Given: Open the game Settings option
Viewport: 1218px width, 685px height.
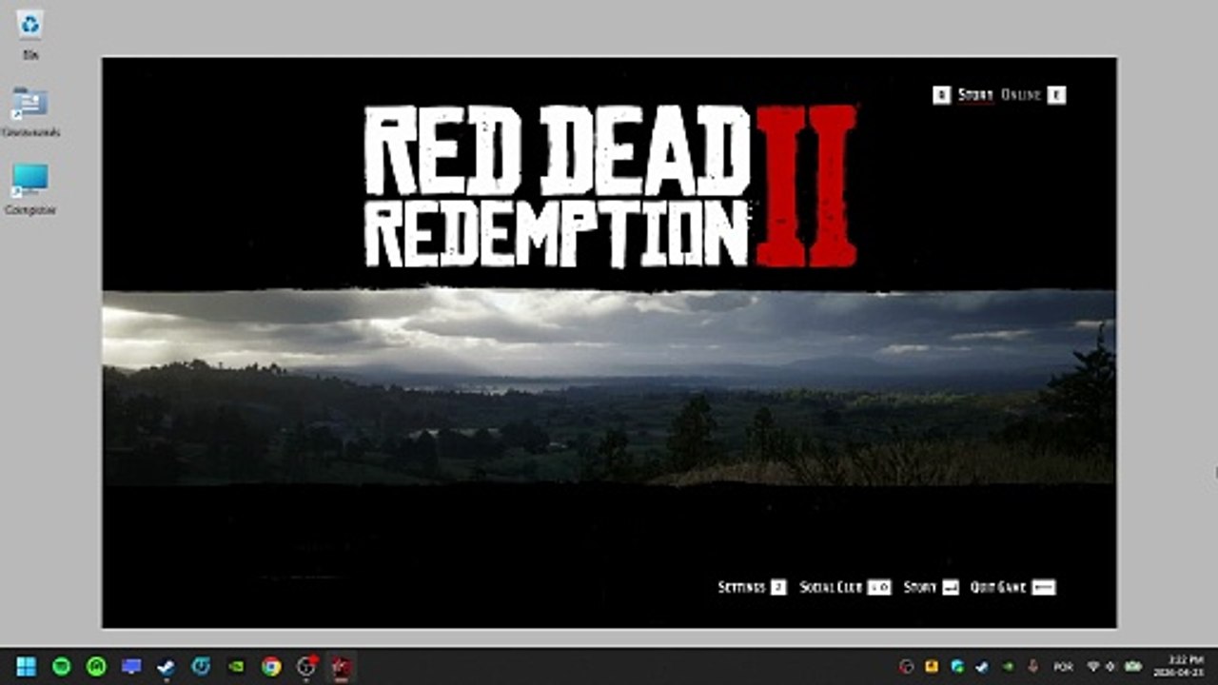Looking at the screenshot, I should [741, 588].
